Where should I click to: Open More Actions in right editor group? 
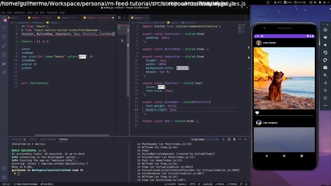[245, 18]
